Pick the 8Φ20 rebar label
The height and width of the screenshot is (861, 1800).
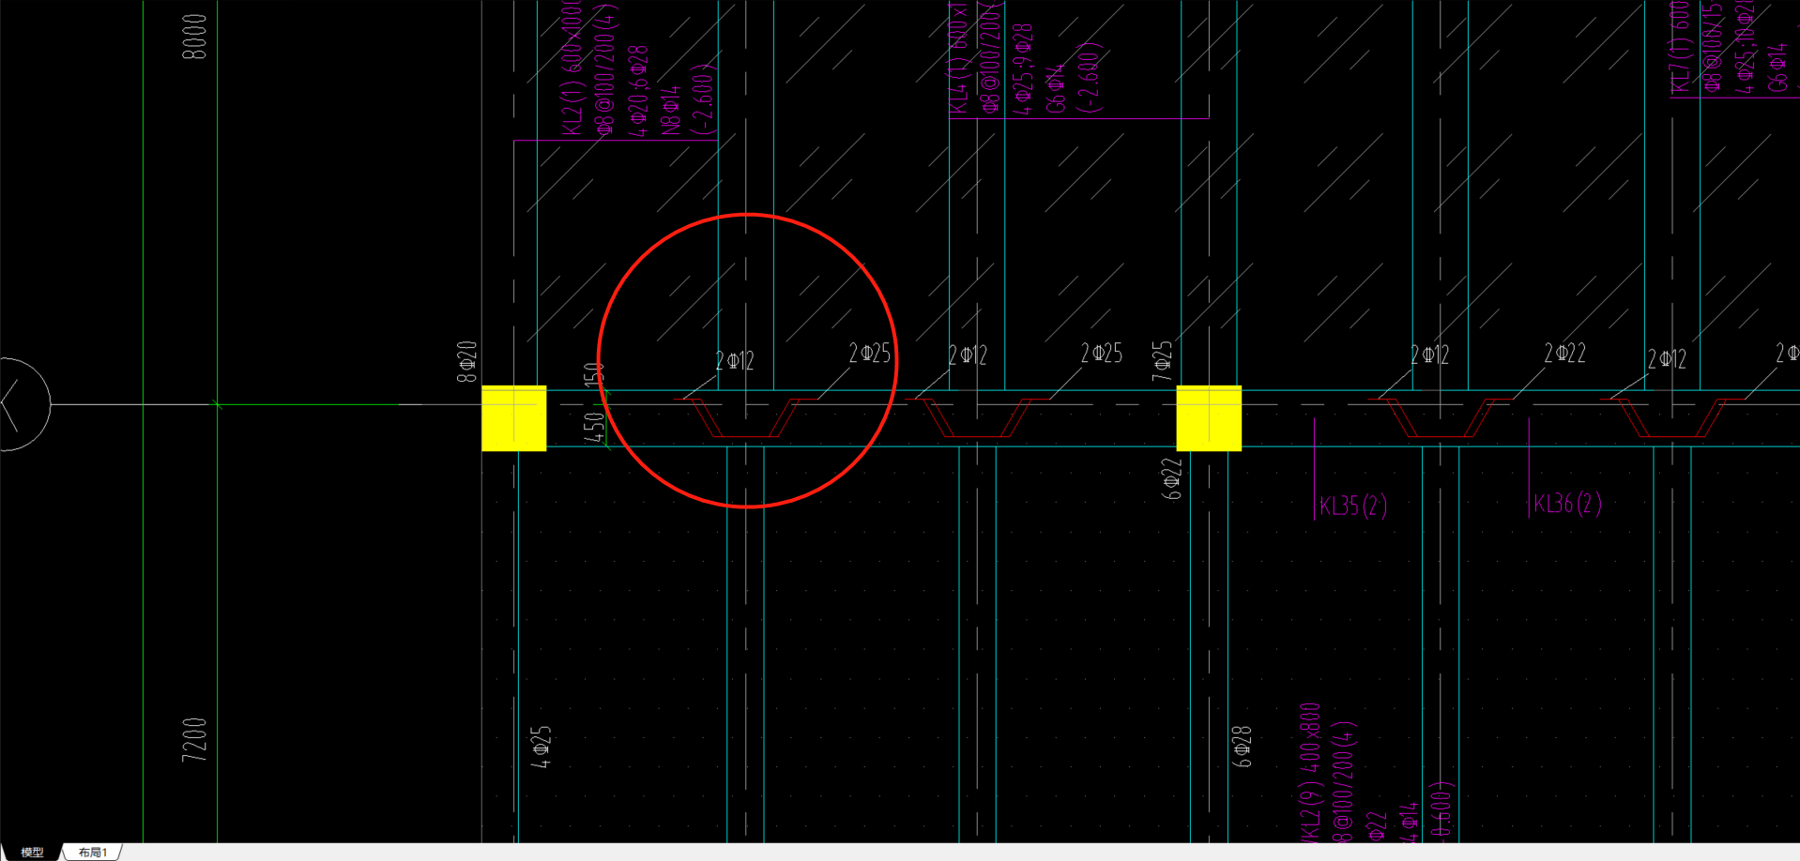(x=467, y=362)
